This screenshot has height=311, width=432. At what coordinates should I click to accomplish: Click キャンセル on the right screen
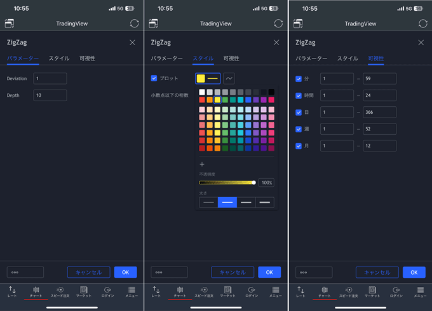tap(377, 272)
